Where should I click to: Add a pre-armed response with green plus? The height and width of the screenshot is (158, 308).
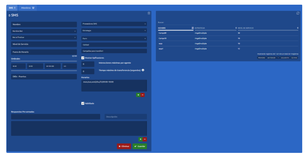click(x=140, y=139)
